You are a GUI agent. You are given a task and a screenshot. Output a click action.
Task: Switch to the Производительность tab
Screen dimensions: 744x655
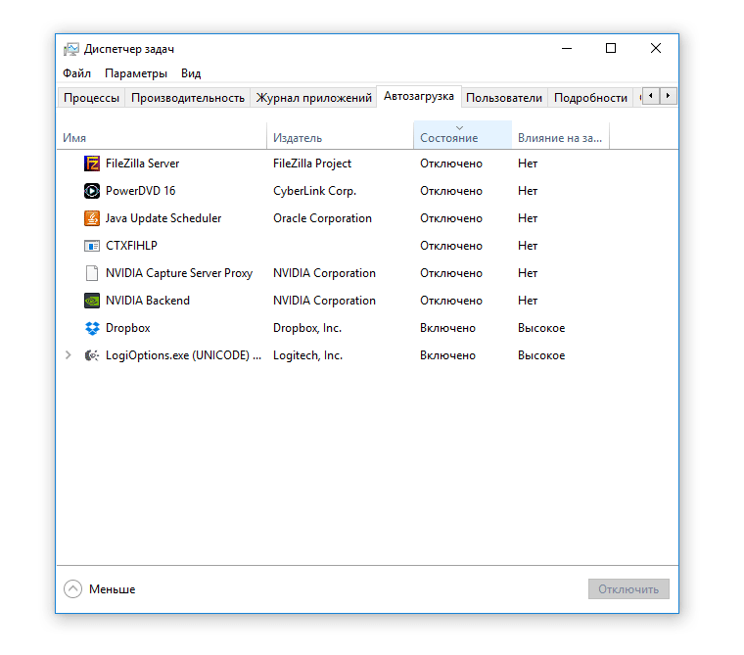tap(187, 98)
